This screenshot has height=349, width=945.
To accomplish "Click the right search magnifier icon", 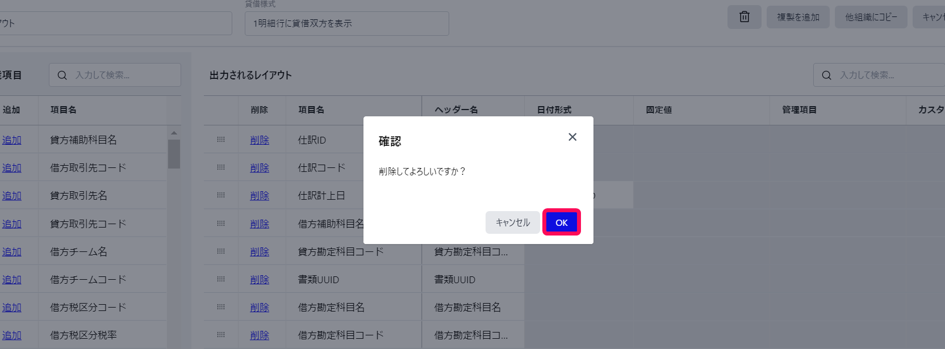I will click(x=827, y=75).
